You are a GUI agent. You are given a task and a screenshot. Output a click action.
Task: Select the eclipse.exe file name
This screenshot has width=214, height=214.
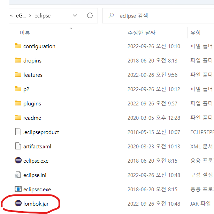[x=36, y=161]
